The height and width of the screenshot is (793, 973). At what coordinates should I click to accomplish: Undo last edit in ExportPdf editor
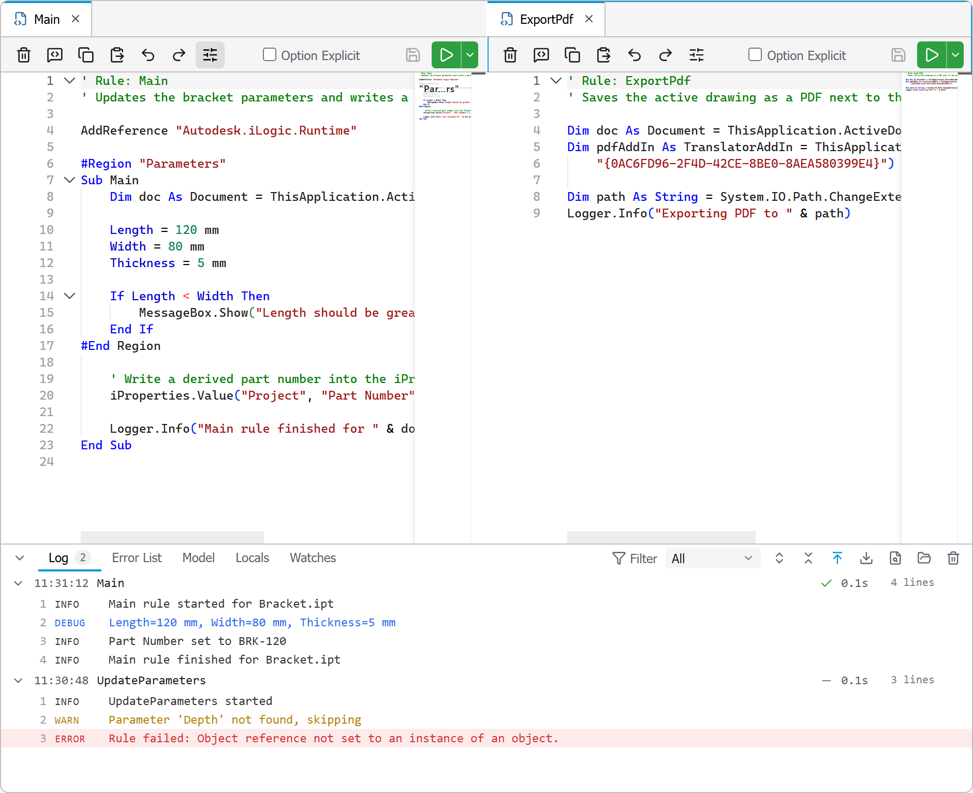click(x=635, y=55)
